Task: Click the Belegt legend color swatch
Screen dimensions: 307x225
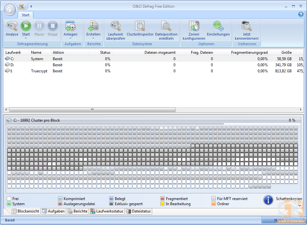Action: [x=111, y=198]
